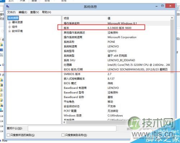Image resolution: width=180 pixels, height=143 pixels.
Task: Maximize the 系统信息 window
Action: (162, 6)
